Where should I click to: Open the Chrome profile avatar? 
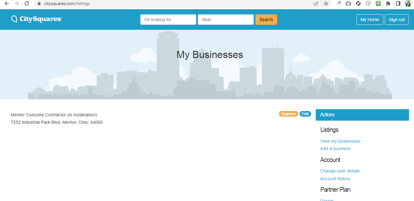408,4
